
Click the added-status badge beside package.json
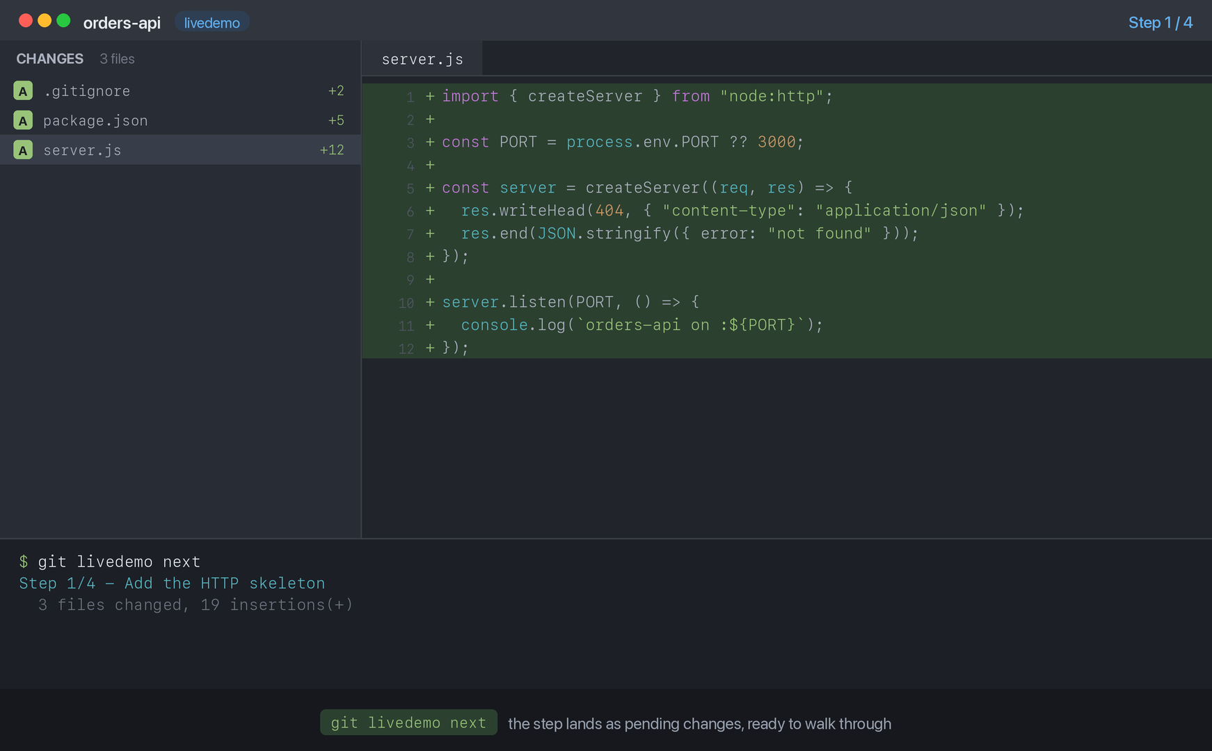point(23,120)
